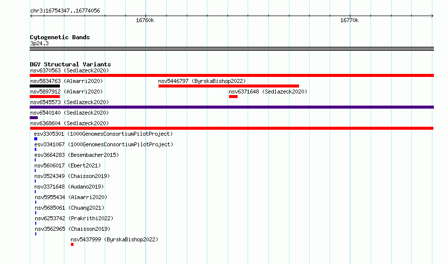Open label nsv5834763 (Almarri2020)

pos(66,81)
